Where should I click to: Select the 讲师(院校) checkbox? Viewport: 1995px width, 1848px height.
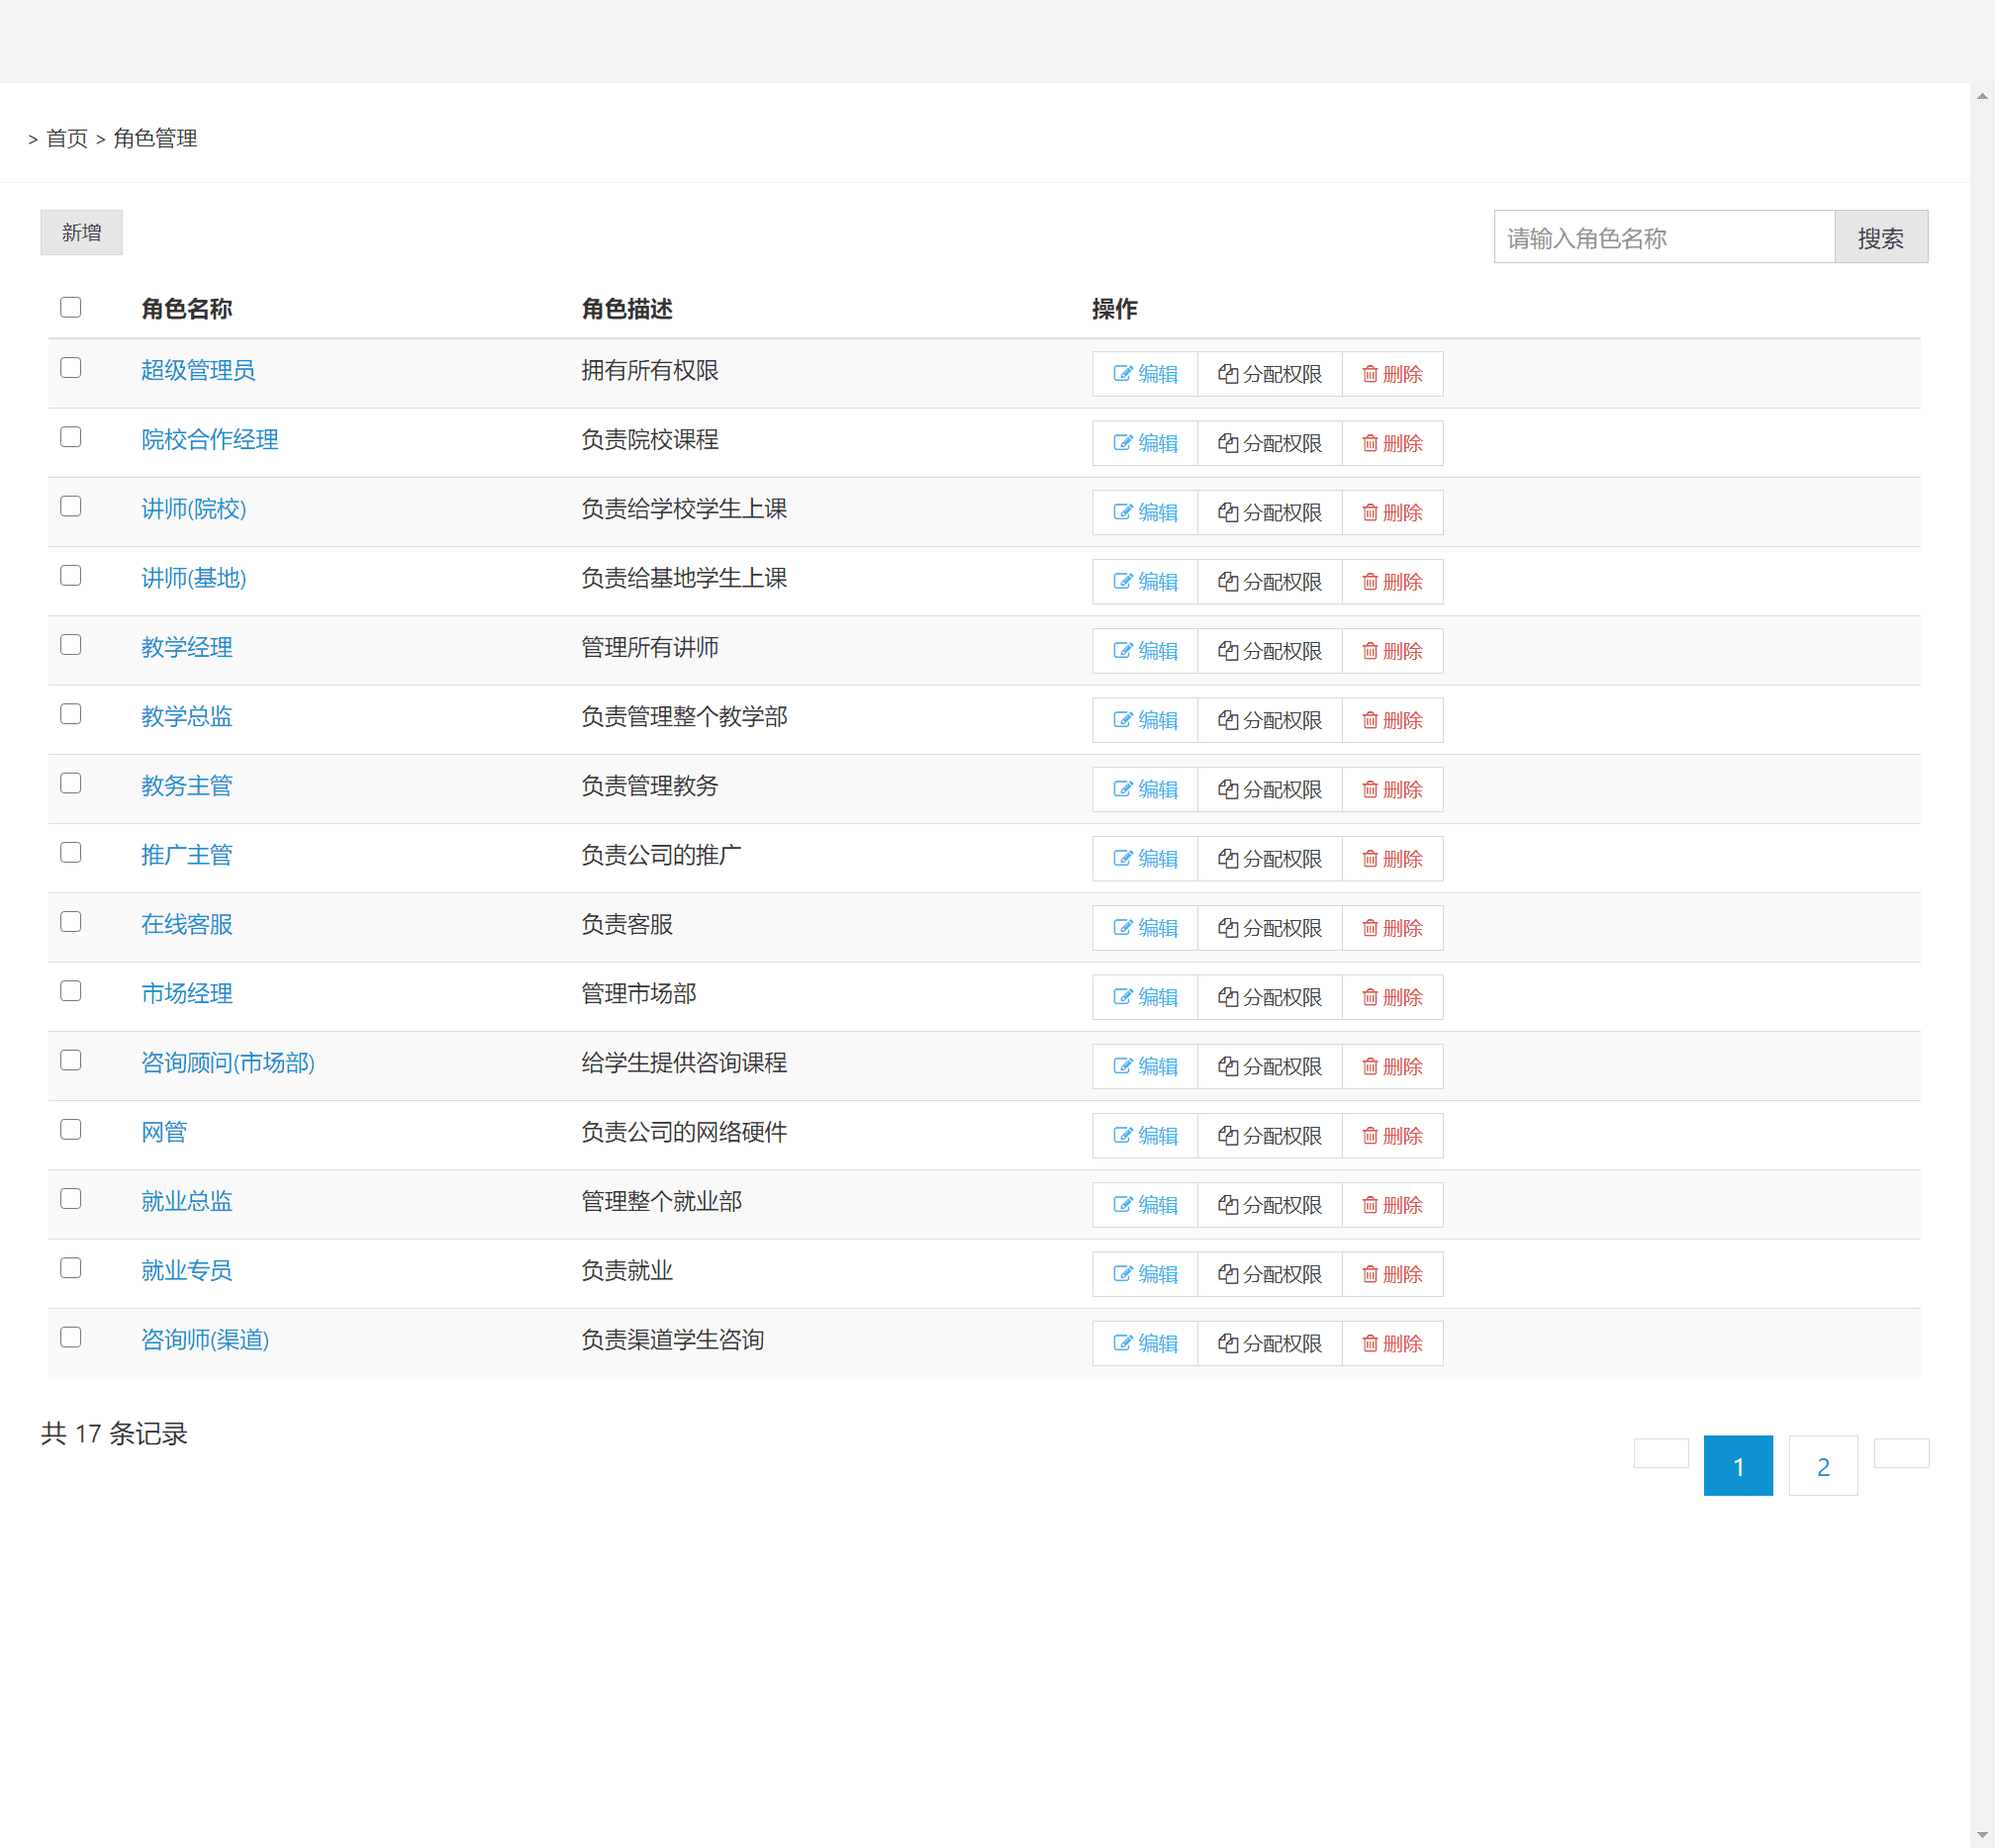[x=70, y=506]
